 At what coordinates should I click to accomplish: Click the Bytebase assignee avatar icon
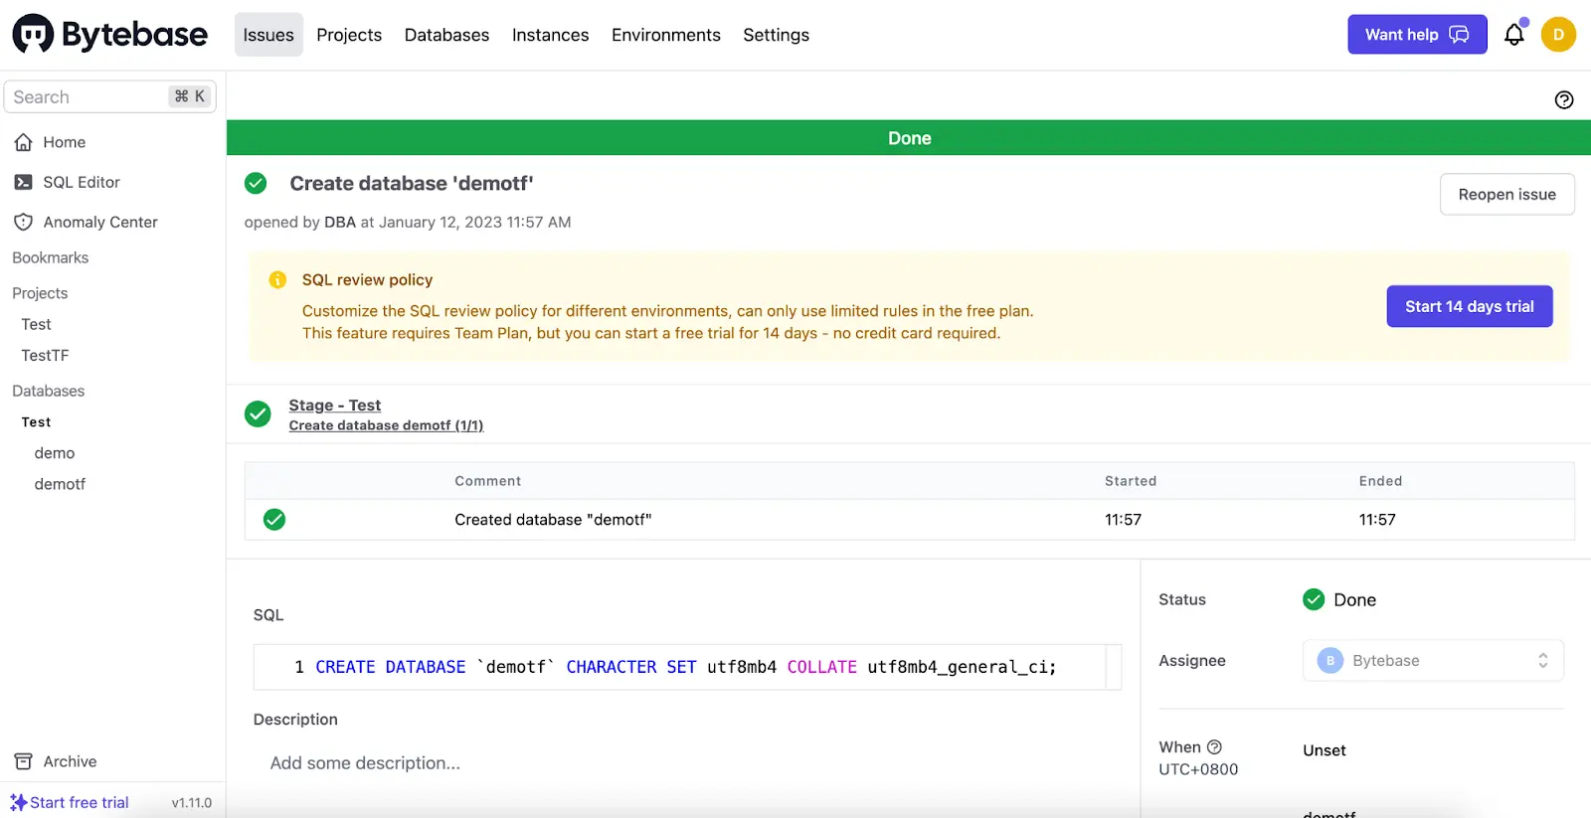(x=1329, y=661)
